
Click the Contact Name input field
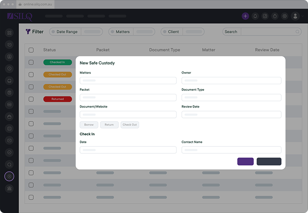click(232, 150)
